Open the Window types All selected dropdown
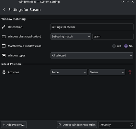The height and width of the screenshot is (129, 136). [x=92, y=55]
